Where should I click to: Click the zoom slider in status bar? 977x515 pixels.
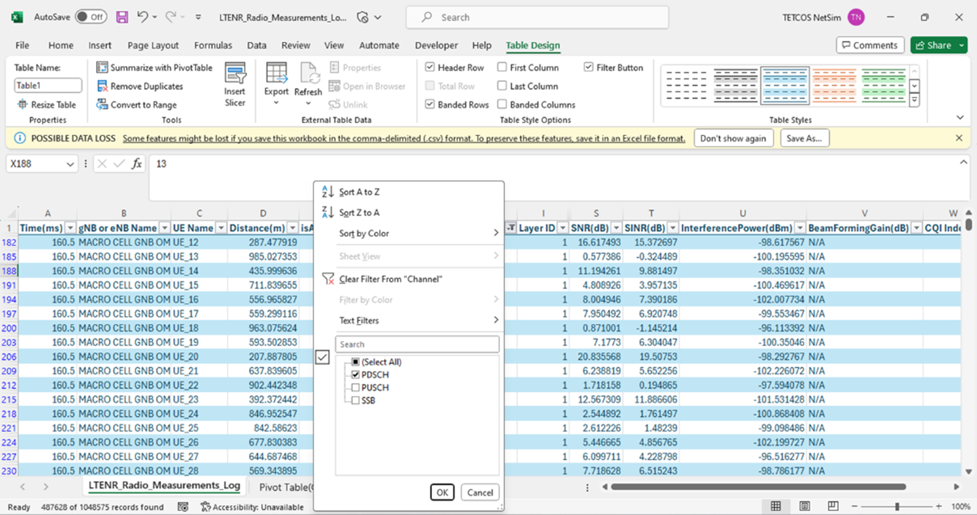(896, 506)
